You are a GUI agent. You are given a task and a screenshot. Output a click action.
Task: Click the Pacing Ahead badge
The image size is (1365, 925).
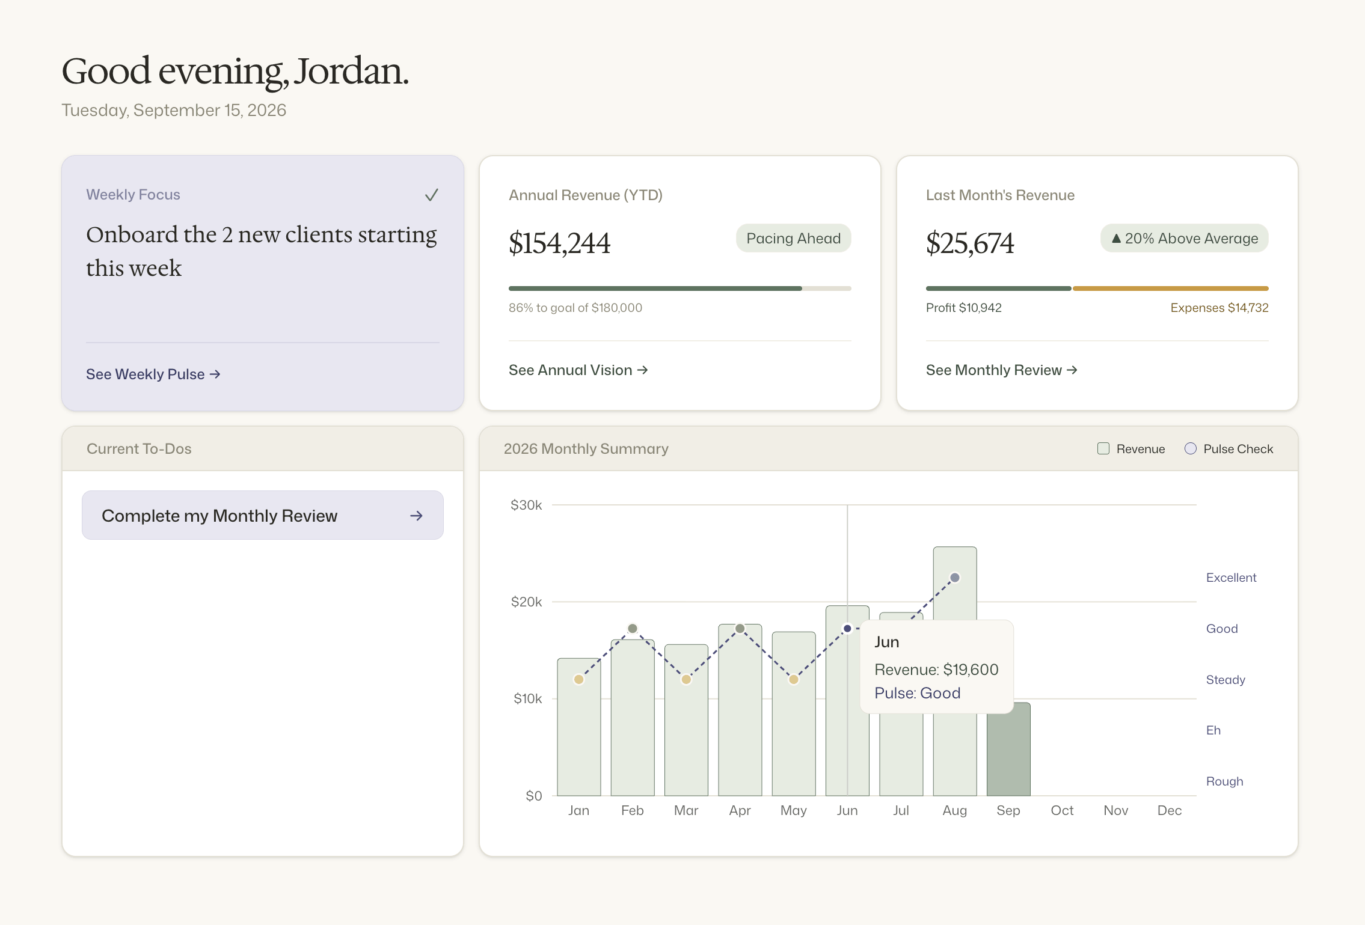[x=793, y=238]
